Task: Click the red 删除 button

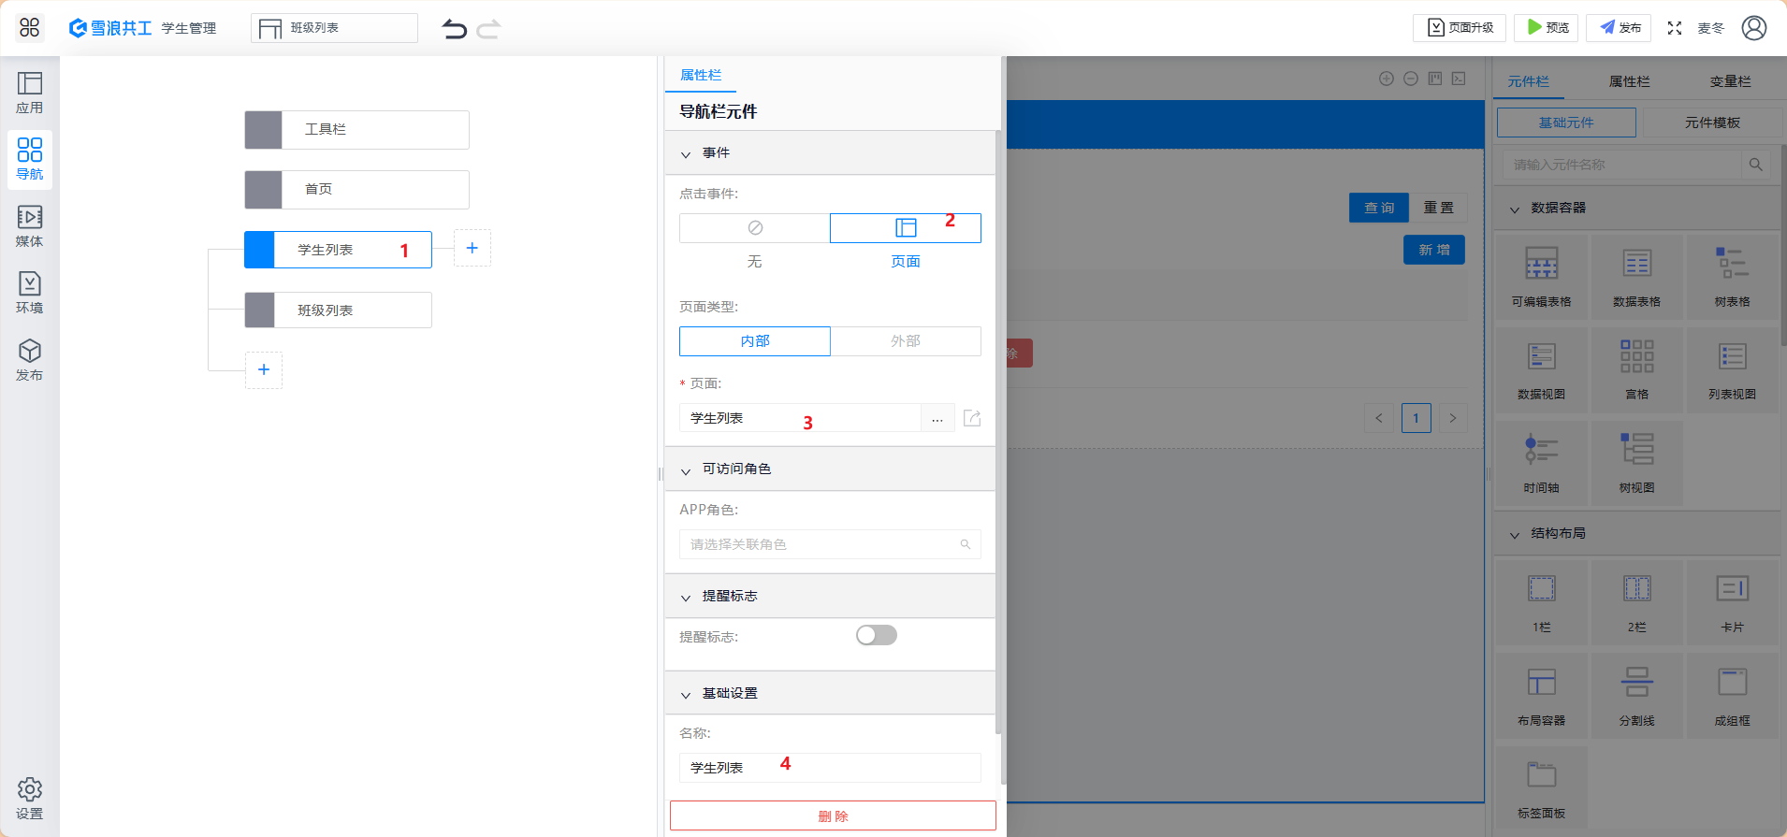Action: tap(833, 815)
